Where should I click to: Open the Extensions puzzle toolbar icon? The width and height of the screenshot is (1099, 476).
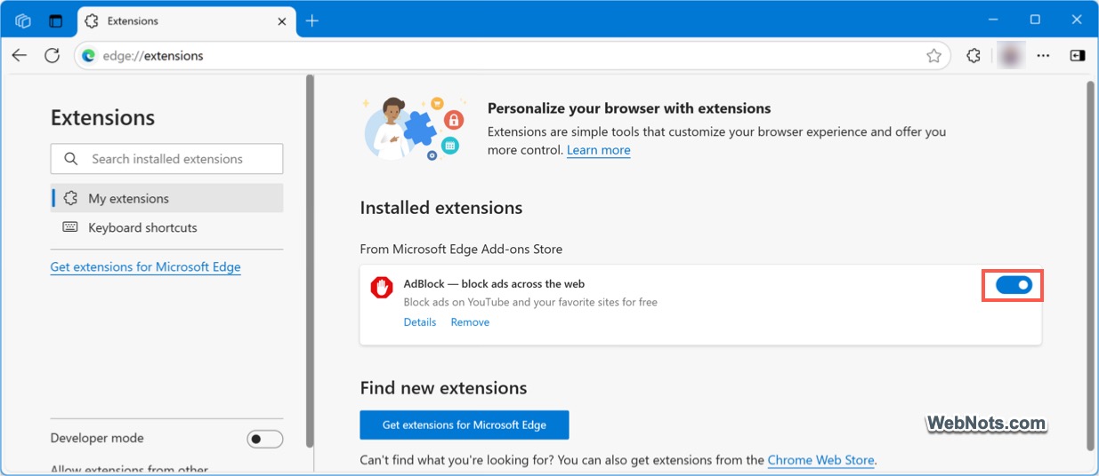974,55
